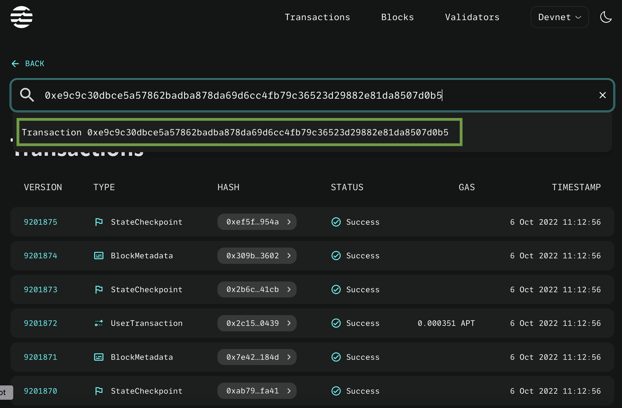The height and width of the screenshot is (408, 622).
Task: Open transaction version 9201875
Action: click(x=40, y=222)
